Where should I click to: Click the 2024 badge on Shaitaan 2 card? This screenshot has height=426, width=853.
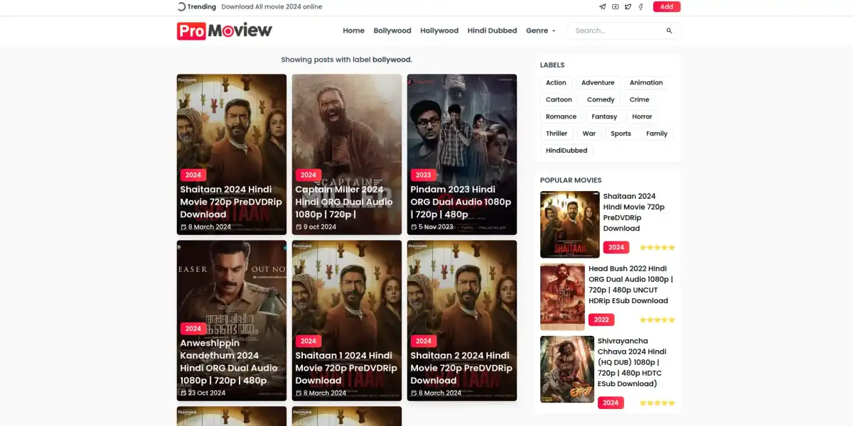(x=424, y=341)
